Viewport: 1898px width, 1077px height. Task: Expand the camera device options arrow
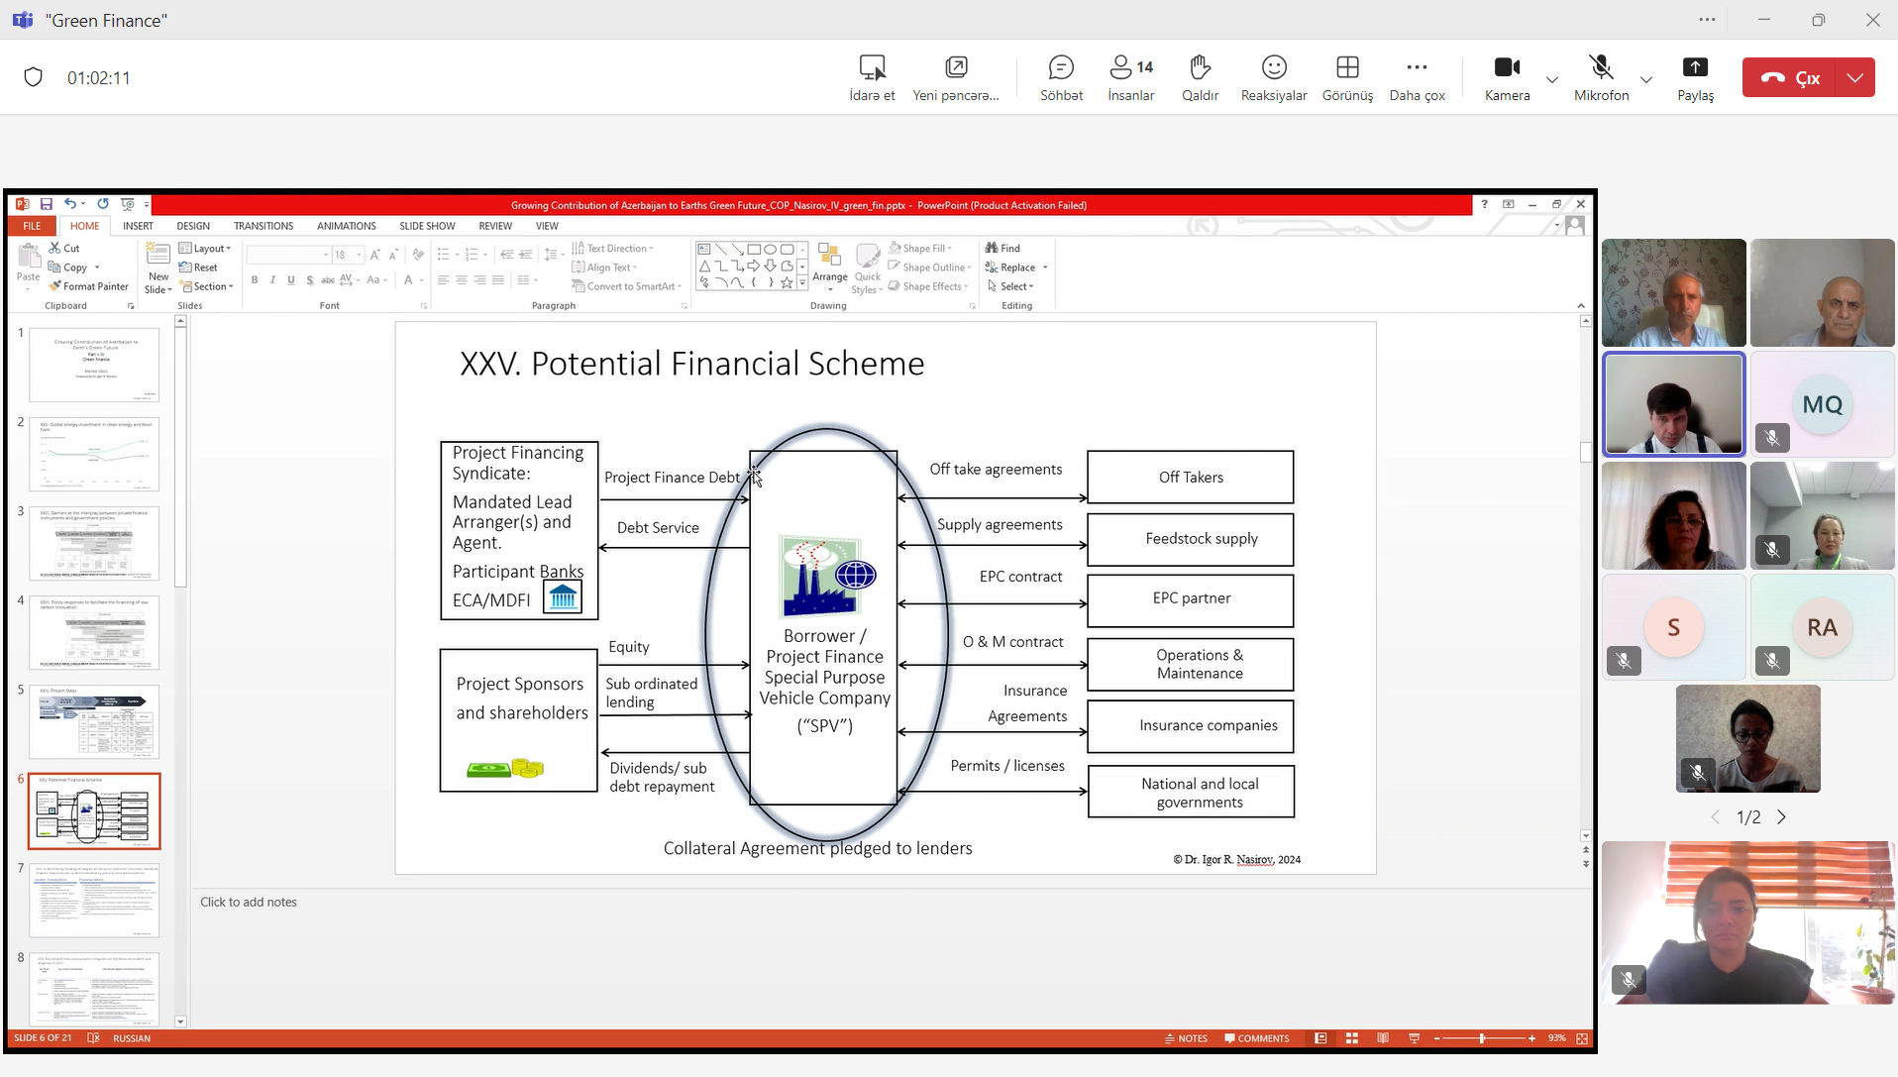pos(1552,79)
